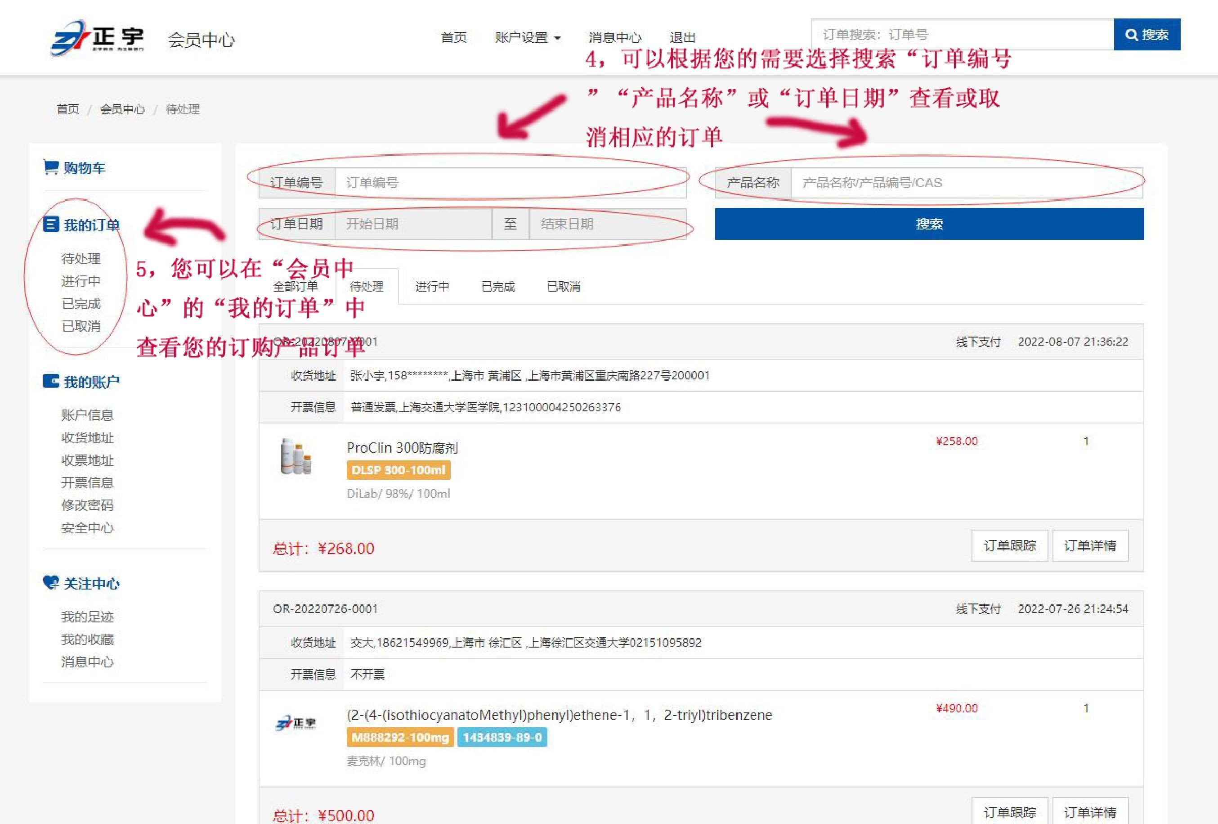Click the 我的订单 list icon
The image size is (1218, 824).
[x=51, y=225]
